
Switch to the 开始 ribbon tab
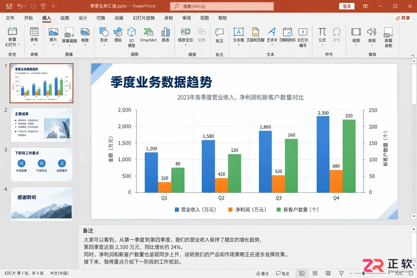click(x=29, y=18)
